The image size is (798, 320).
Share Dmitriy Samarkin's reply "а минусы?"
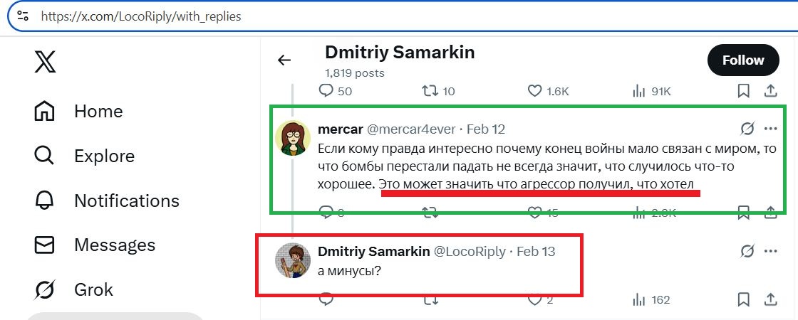point(770,299)
